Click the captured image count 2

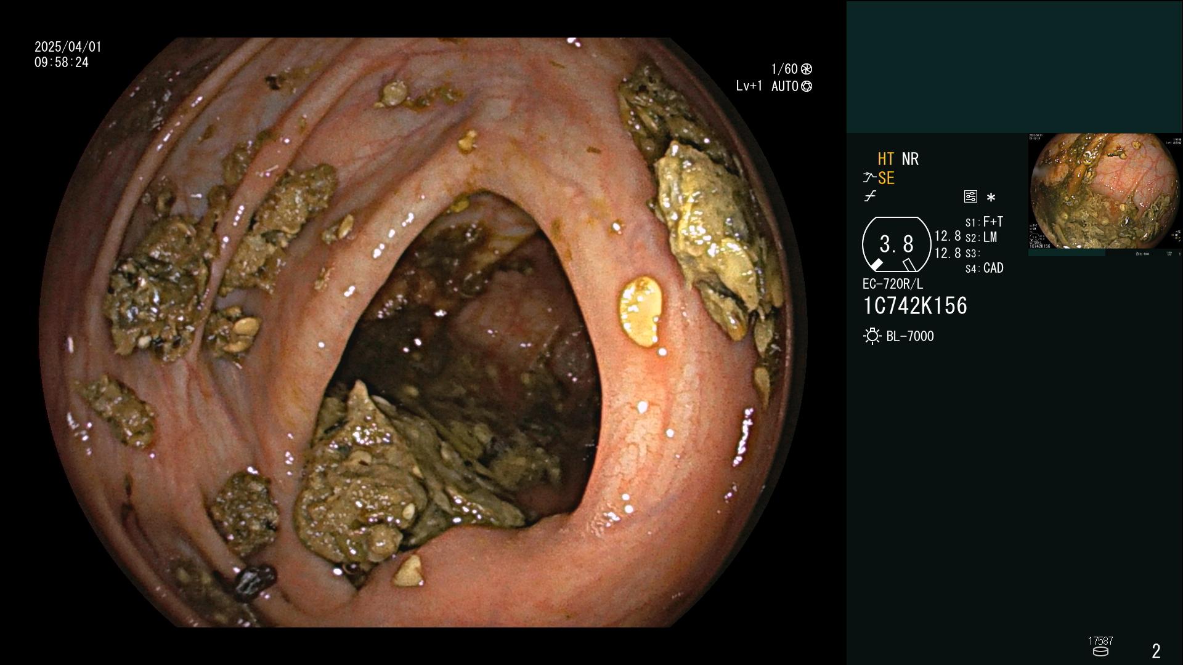1156,651
